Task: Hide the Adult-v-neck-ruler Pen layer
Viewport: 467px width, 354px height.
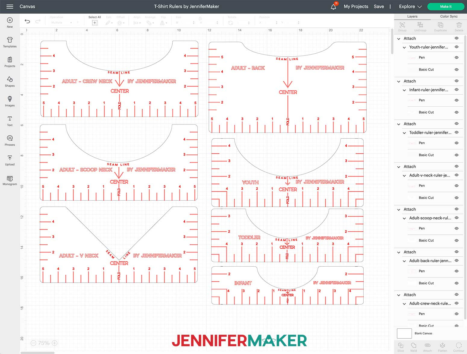Action: coord(456,186)
